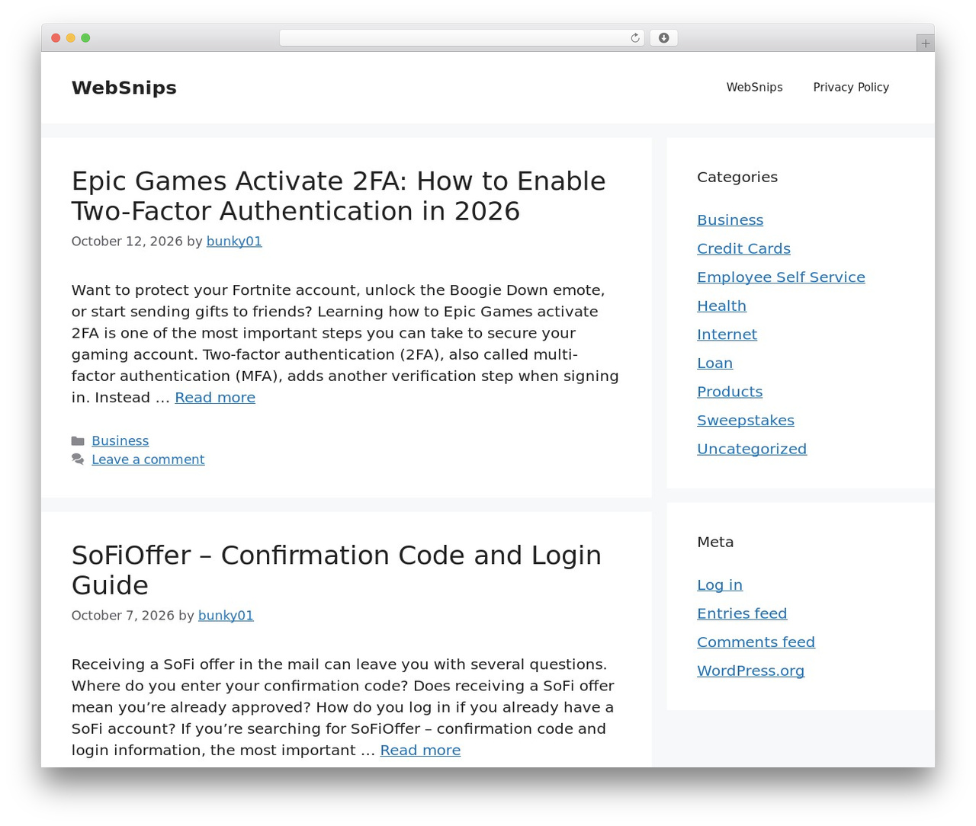Open the Business tag under the Epic Games post
Screen dimensions: 976x826
[x=120, y=440]
